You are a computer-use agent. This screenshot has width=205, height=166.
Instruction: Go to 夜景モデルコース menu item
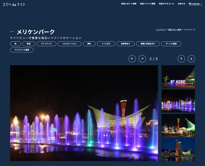(x=166, y=4)
